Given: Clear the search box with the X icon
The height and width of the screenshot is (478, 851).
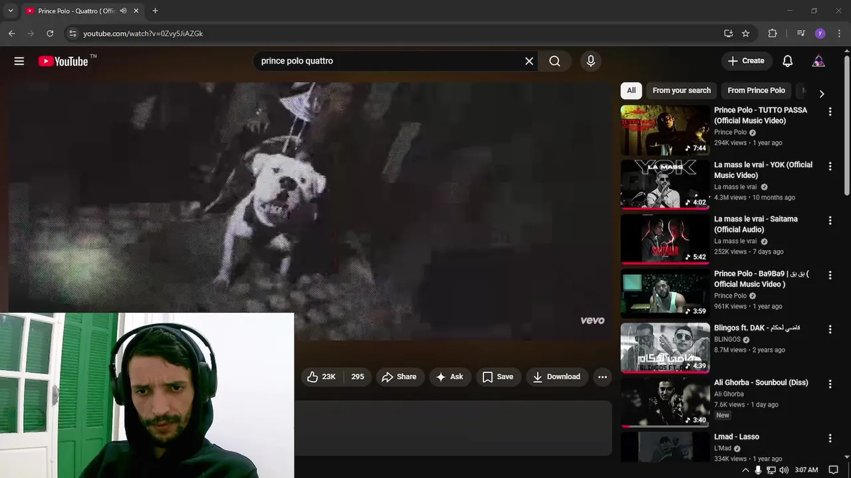Looking at the screenshot, I should click(x=529, y=61).
